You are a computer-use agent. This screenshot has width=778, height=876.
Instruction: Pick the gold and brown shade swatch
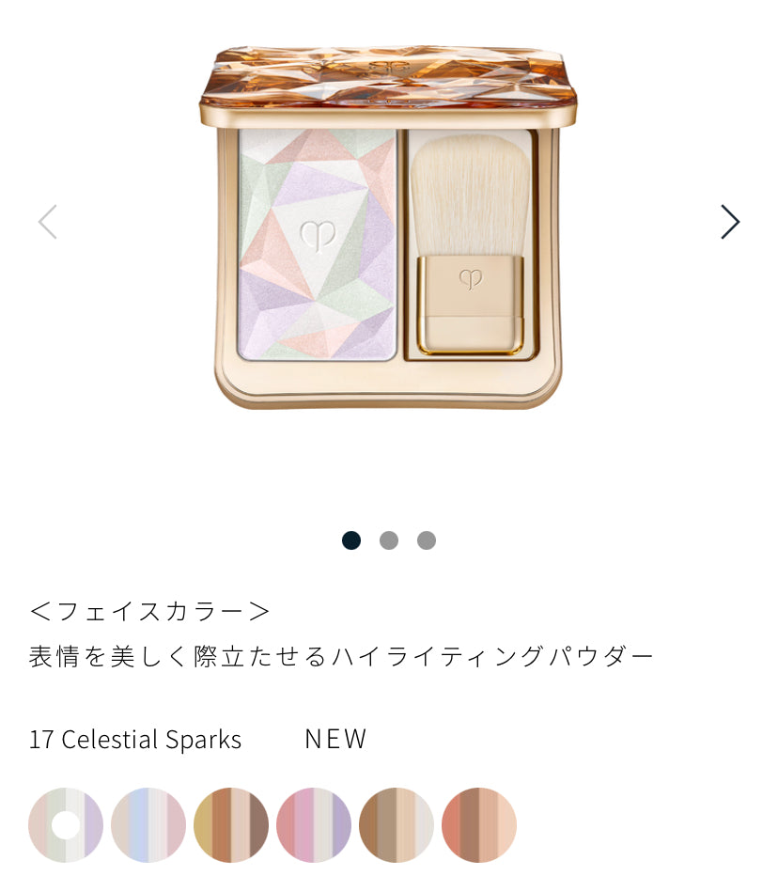(231, 824)
